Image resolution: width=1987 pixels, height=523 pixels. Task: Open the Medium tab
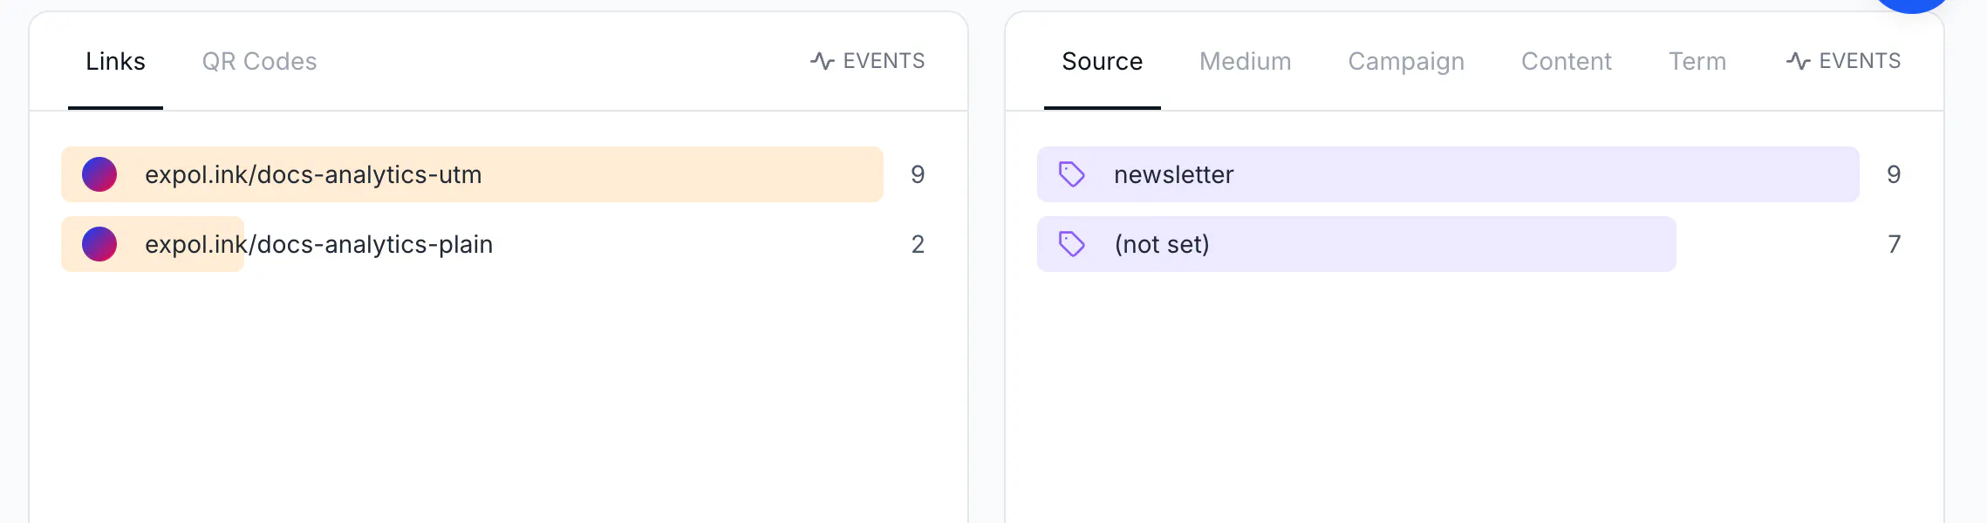point(1245,61)
